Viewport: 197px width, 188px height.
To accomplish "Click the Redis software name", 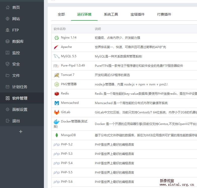I will pos(65,93).
